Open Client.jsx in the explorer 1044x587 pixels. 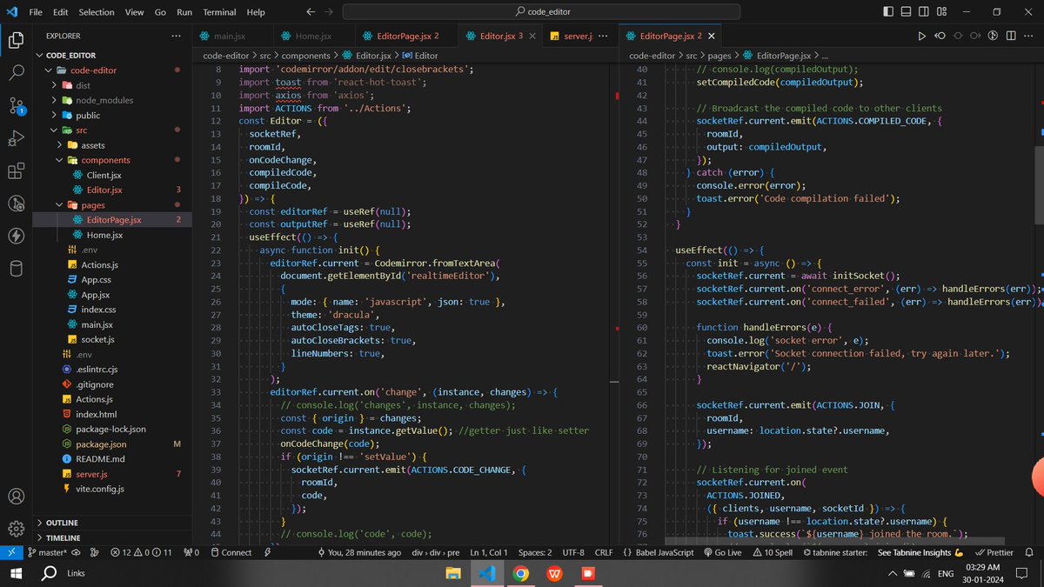coord(104,175)
